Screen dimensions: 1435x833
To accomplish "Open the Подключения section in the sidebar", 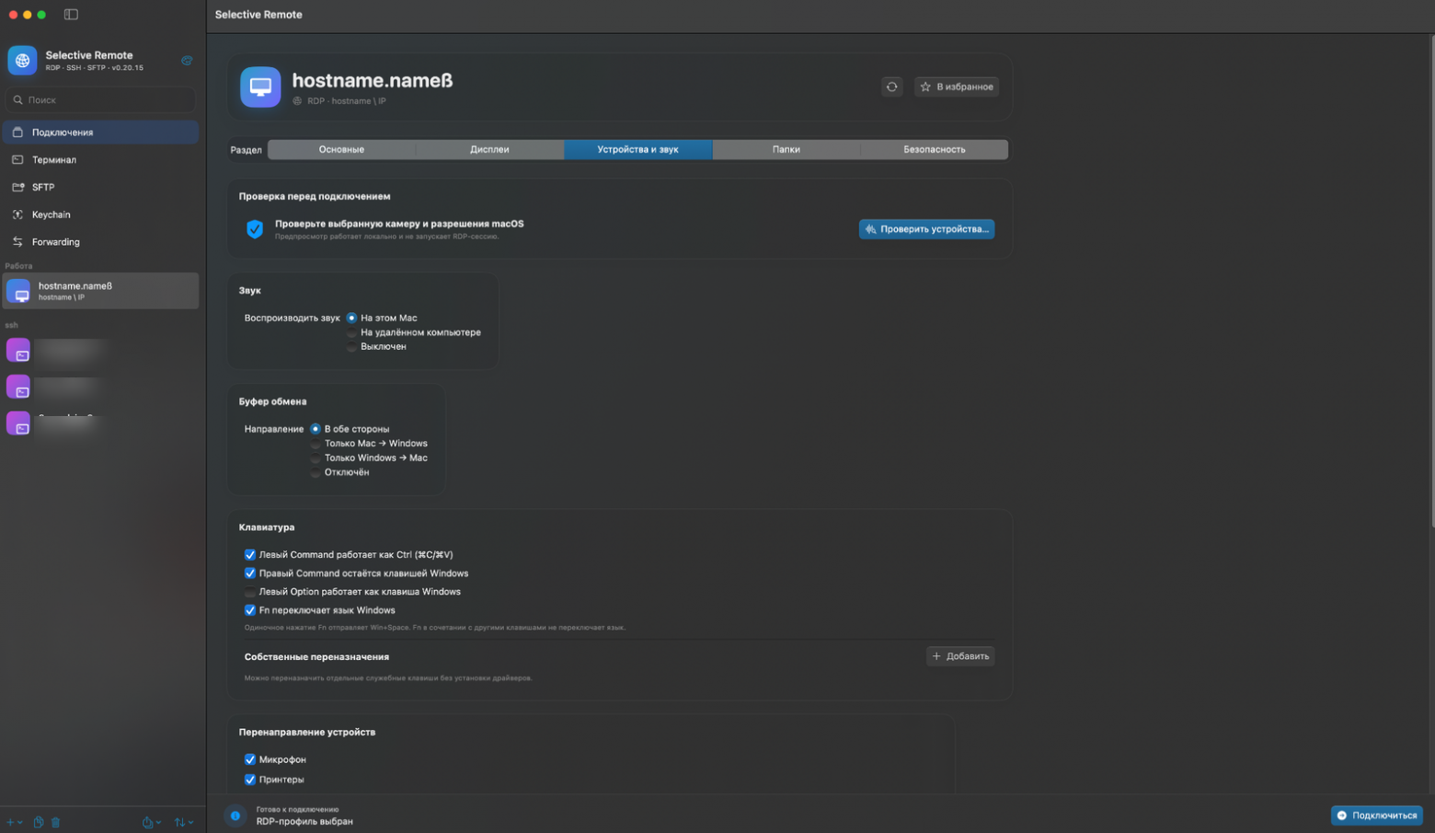I will click(100, 133).
